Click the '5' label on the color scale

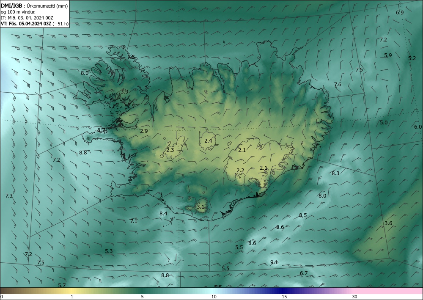pos(142,297)
